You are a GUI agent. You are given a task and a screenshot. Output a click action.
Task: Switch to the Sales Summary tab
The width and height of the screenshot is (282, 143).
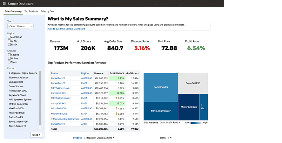13,11
